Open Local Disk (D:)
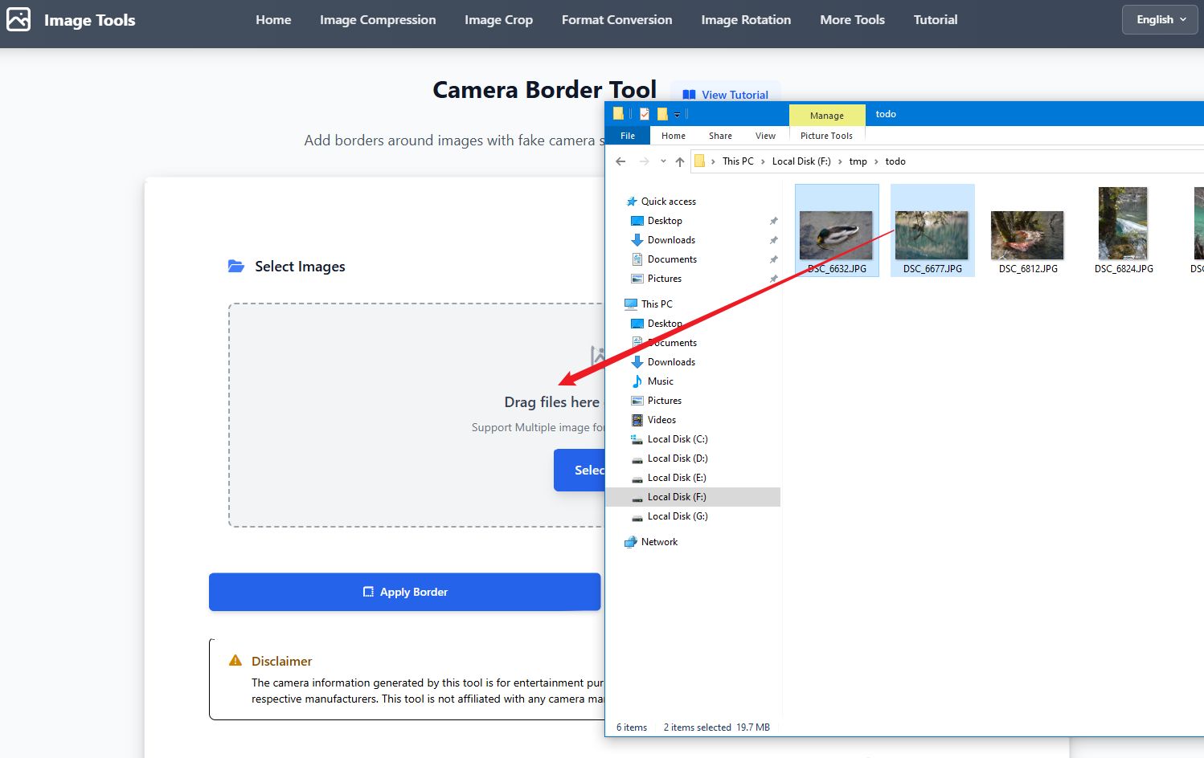1204x758 pixels. click(x=678, y=458)
